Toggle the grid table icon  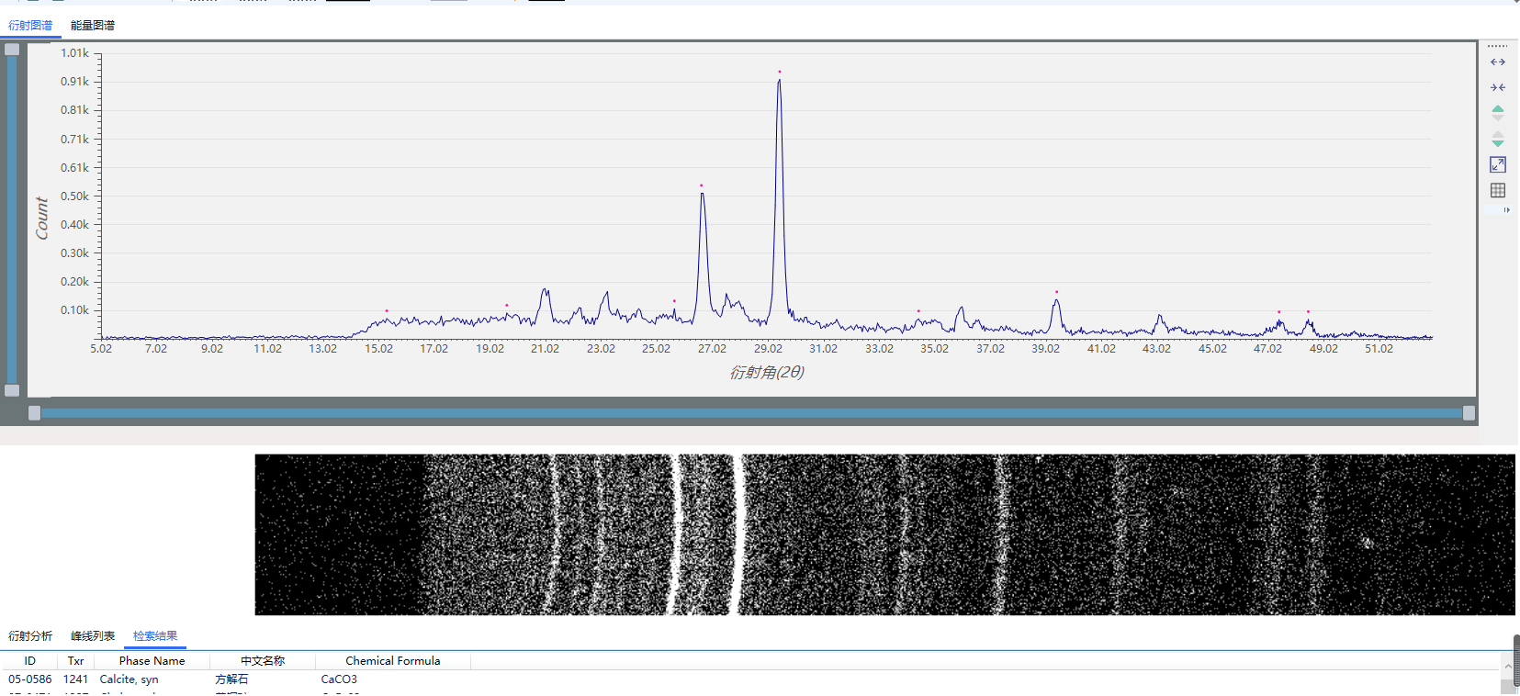(1498, 190)
